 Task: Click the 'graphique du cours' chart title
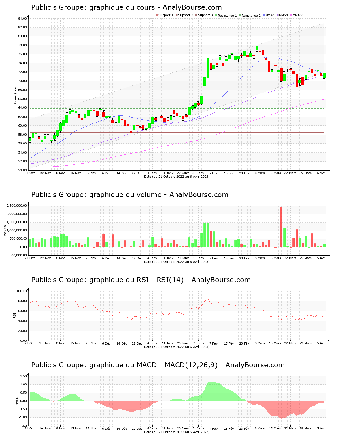point(126,7)
